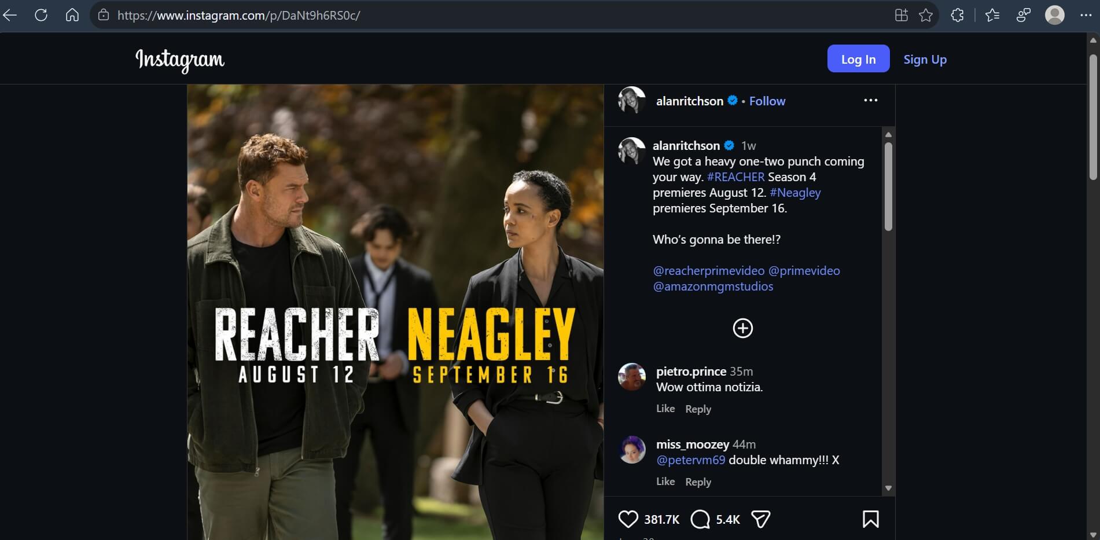Like pietro.prince's comment
1100x540 pixels.
(665, 408)
